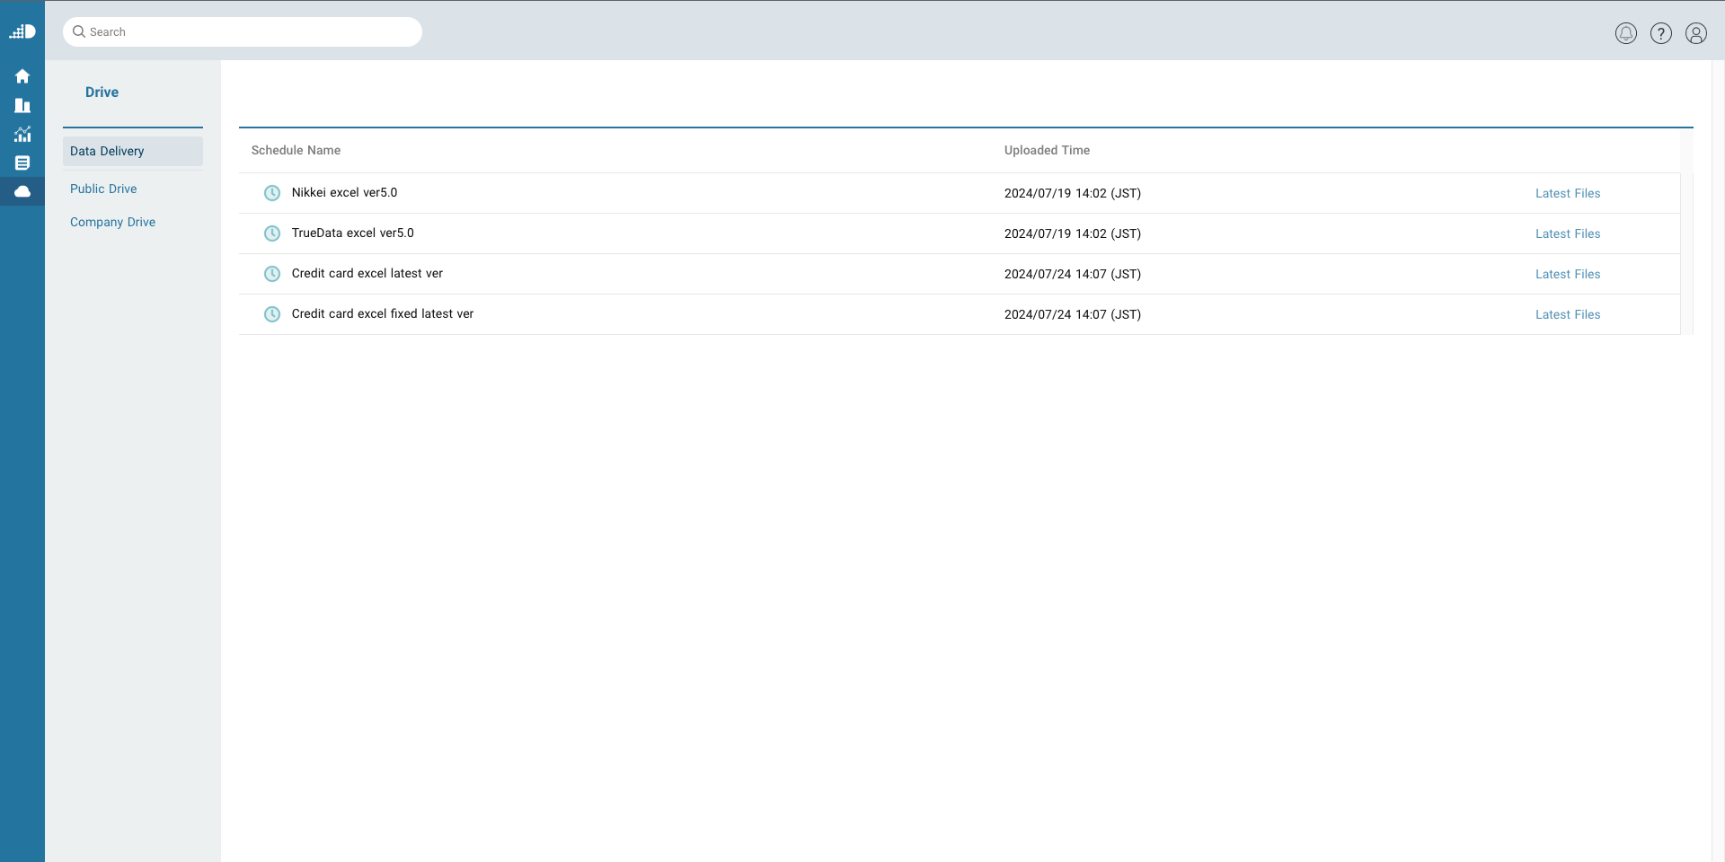This screenshot has height=862, width=1725.
Task: Click into the Search input field
Action: (x=252, y=32)
